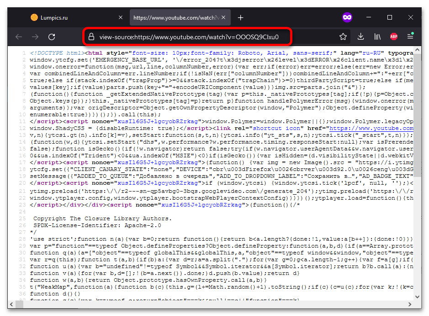This screenshot has height=316, width=429.
Task: Click the scroll up arrow
Action: click(417, 50)
